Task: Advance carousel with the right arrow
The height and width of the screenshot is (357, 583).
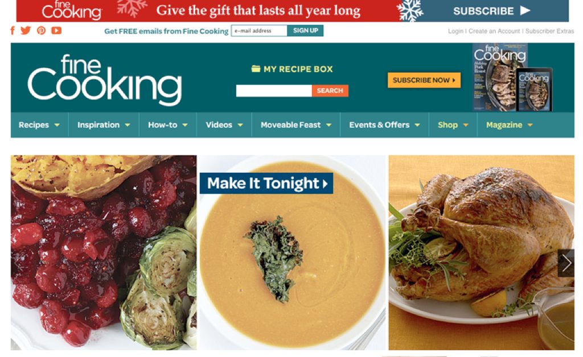Action: (566, 263)
